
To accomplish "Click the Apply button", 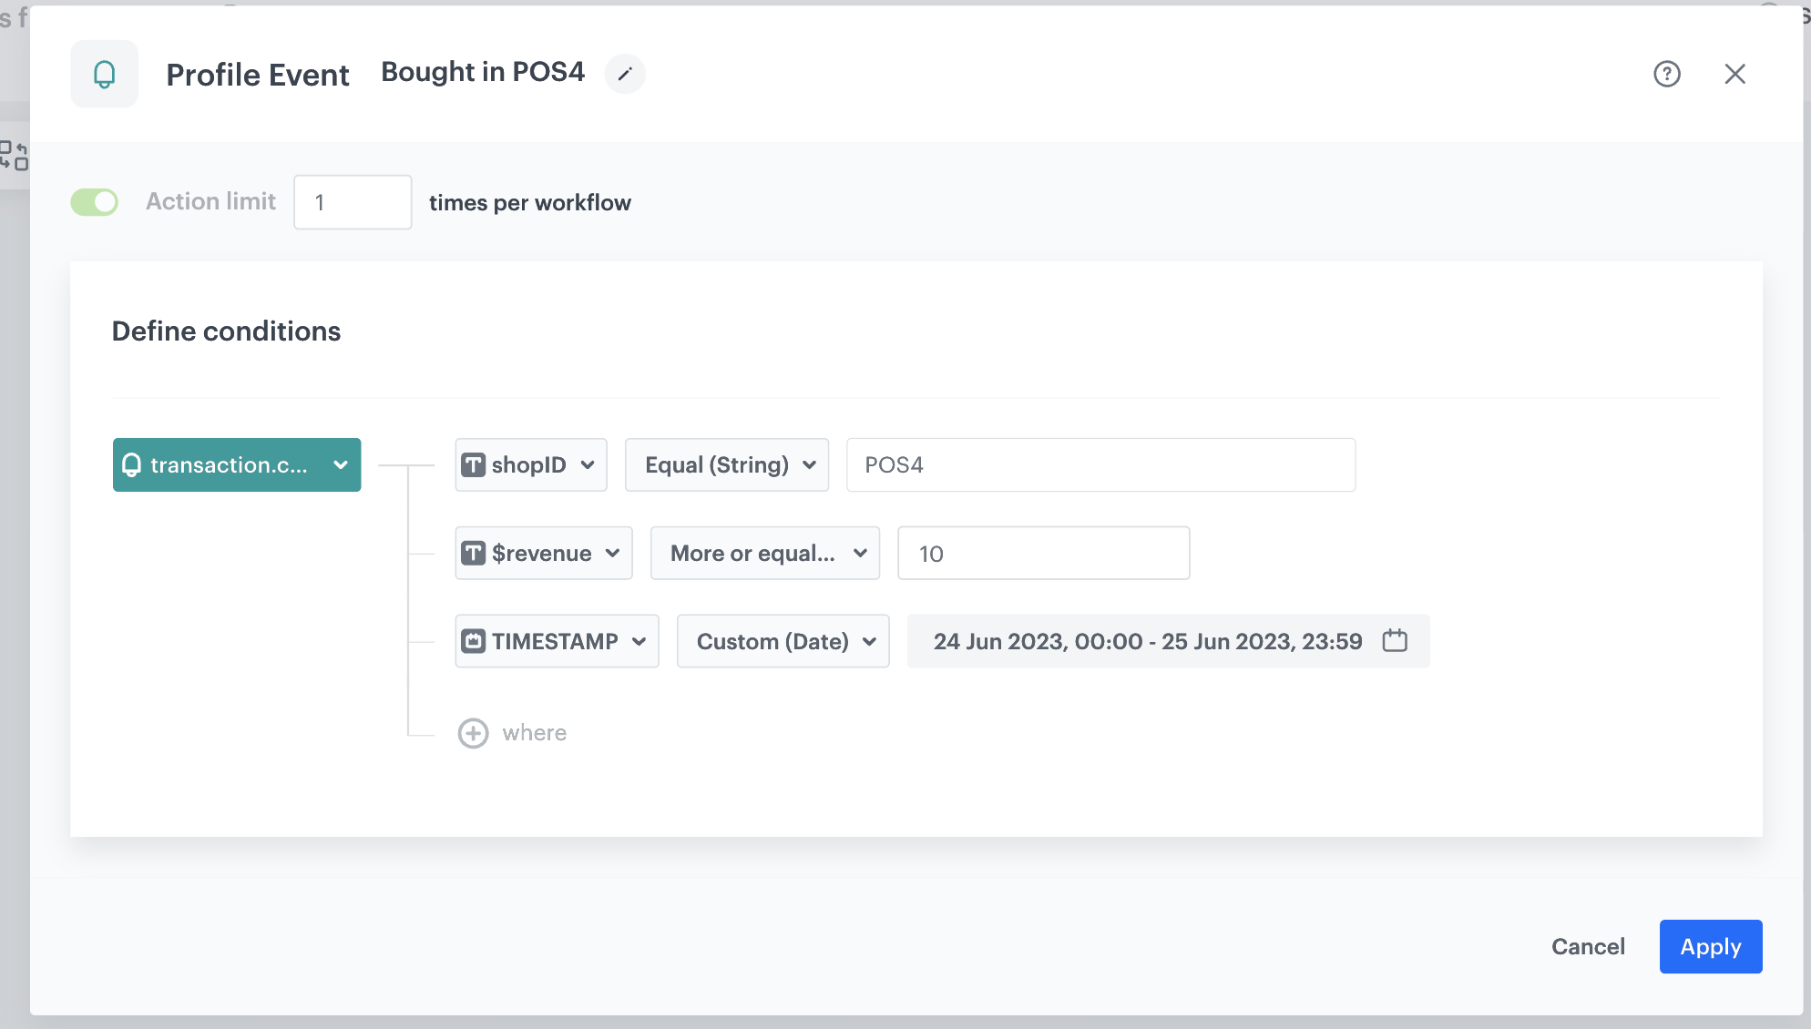I will tap(1710, 947).
